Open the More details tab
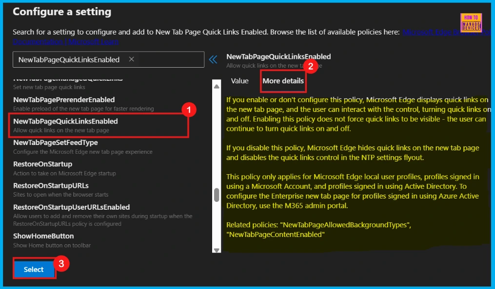Screen dimensions: 495x289 pyautogui.click(x=283, y=81)
